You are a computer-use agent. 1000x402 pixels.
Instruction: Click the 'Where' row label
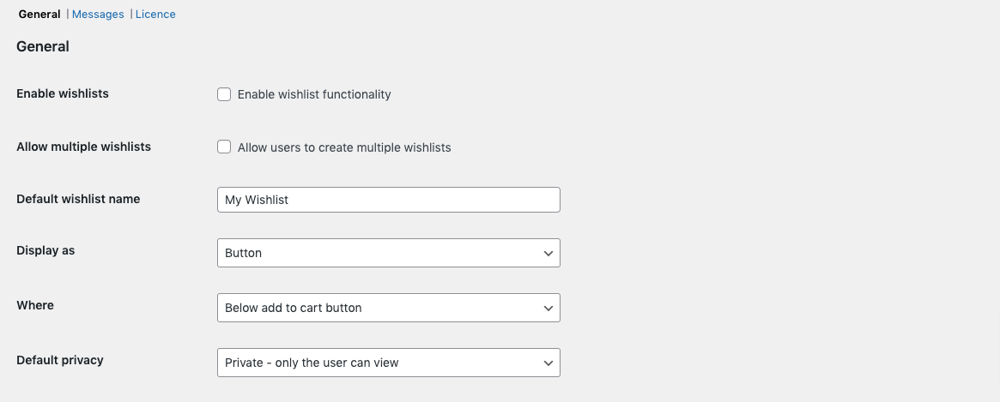pos(35,305)
